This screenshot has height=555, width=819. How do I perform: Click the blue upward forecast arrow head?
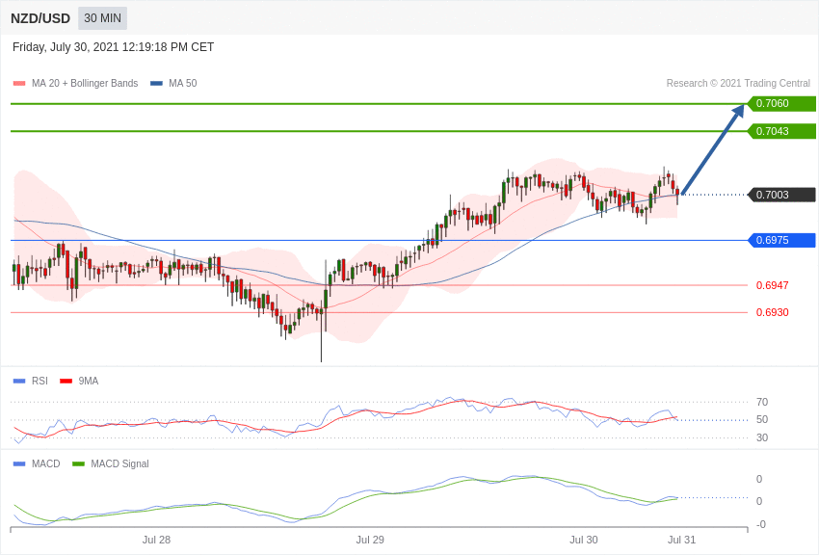(738, 111)
